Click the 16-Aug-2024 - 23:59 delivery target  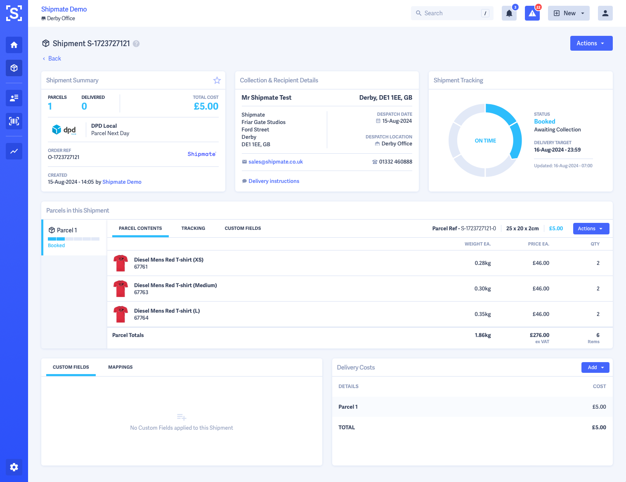557,150
